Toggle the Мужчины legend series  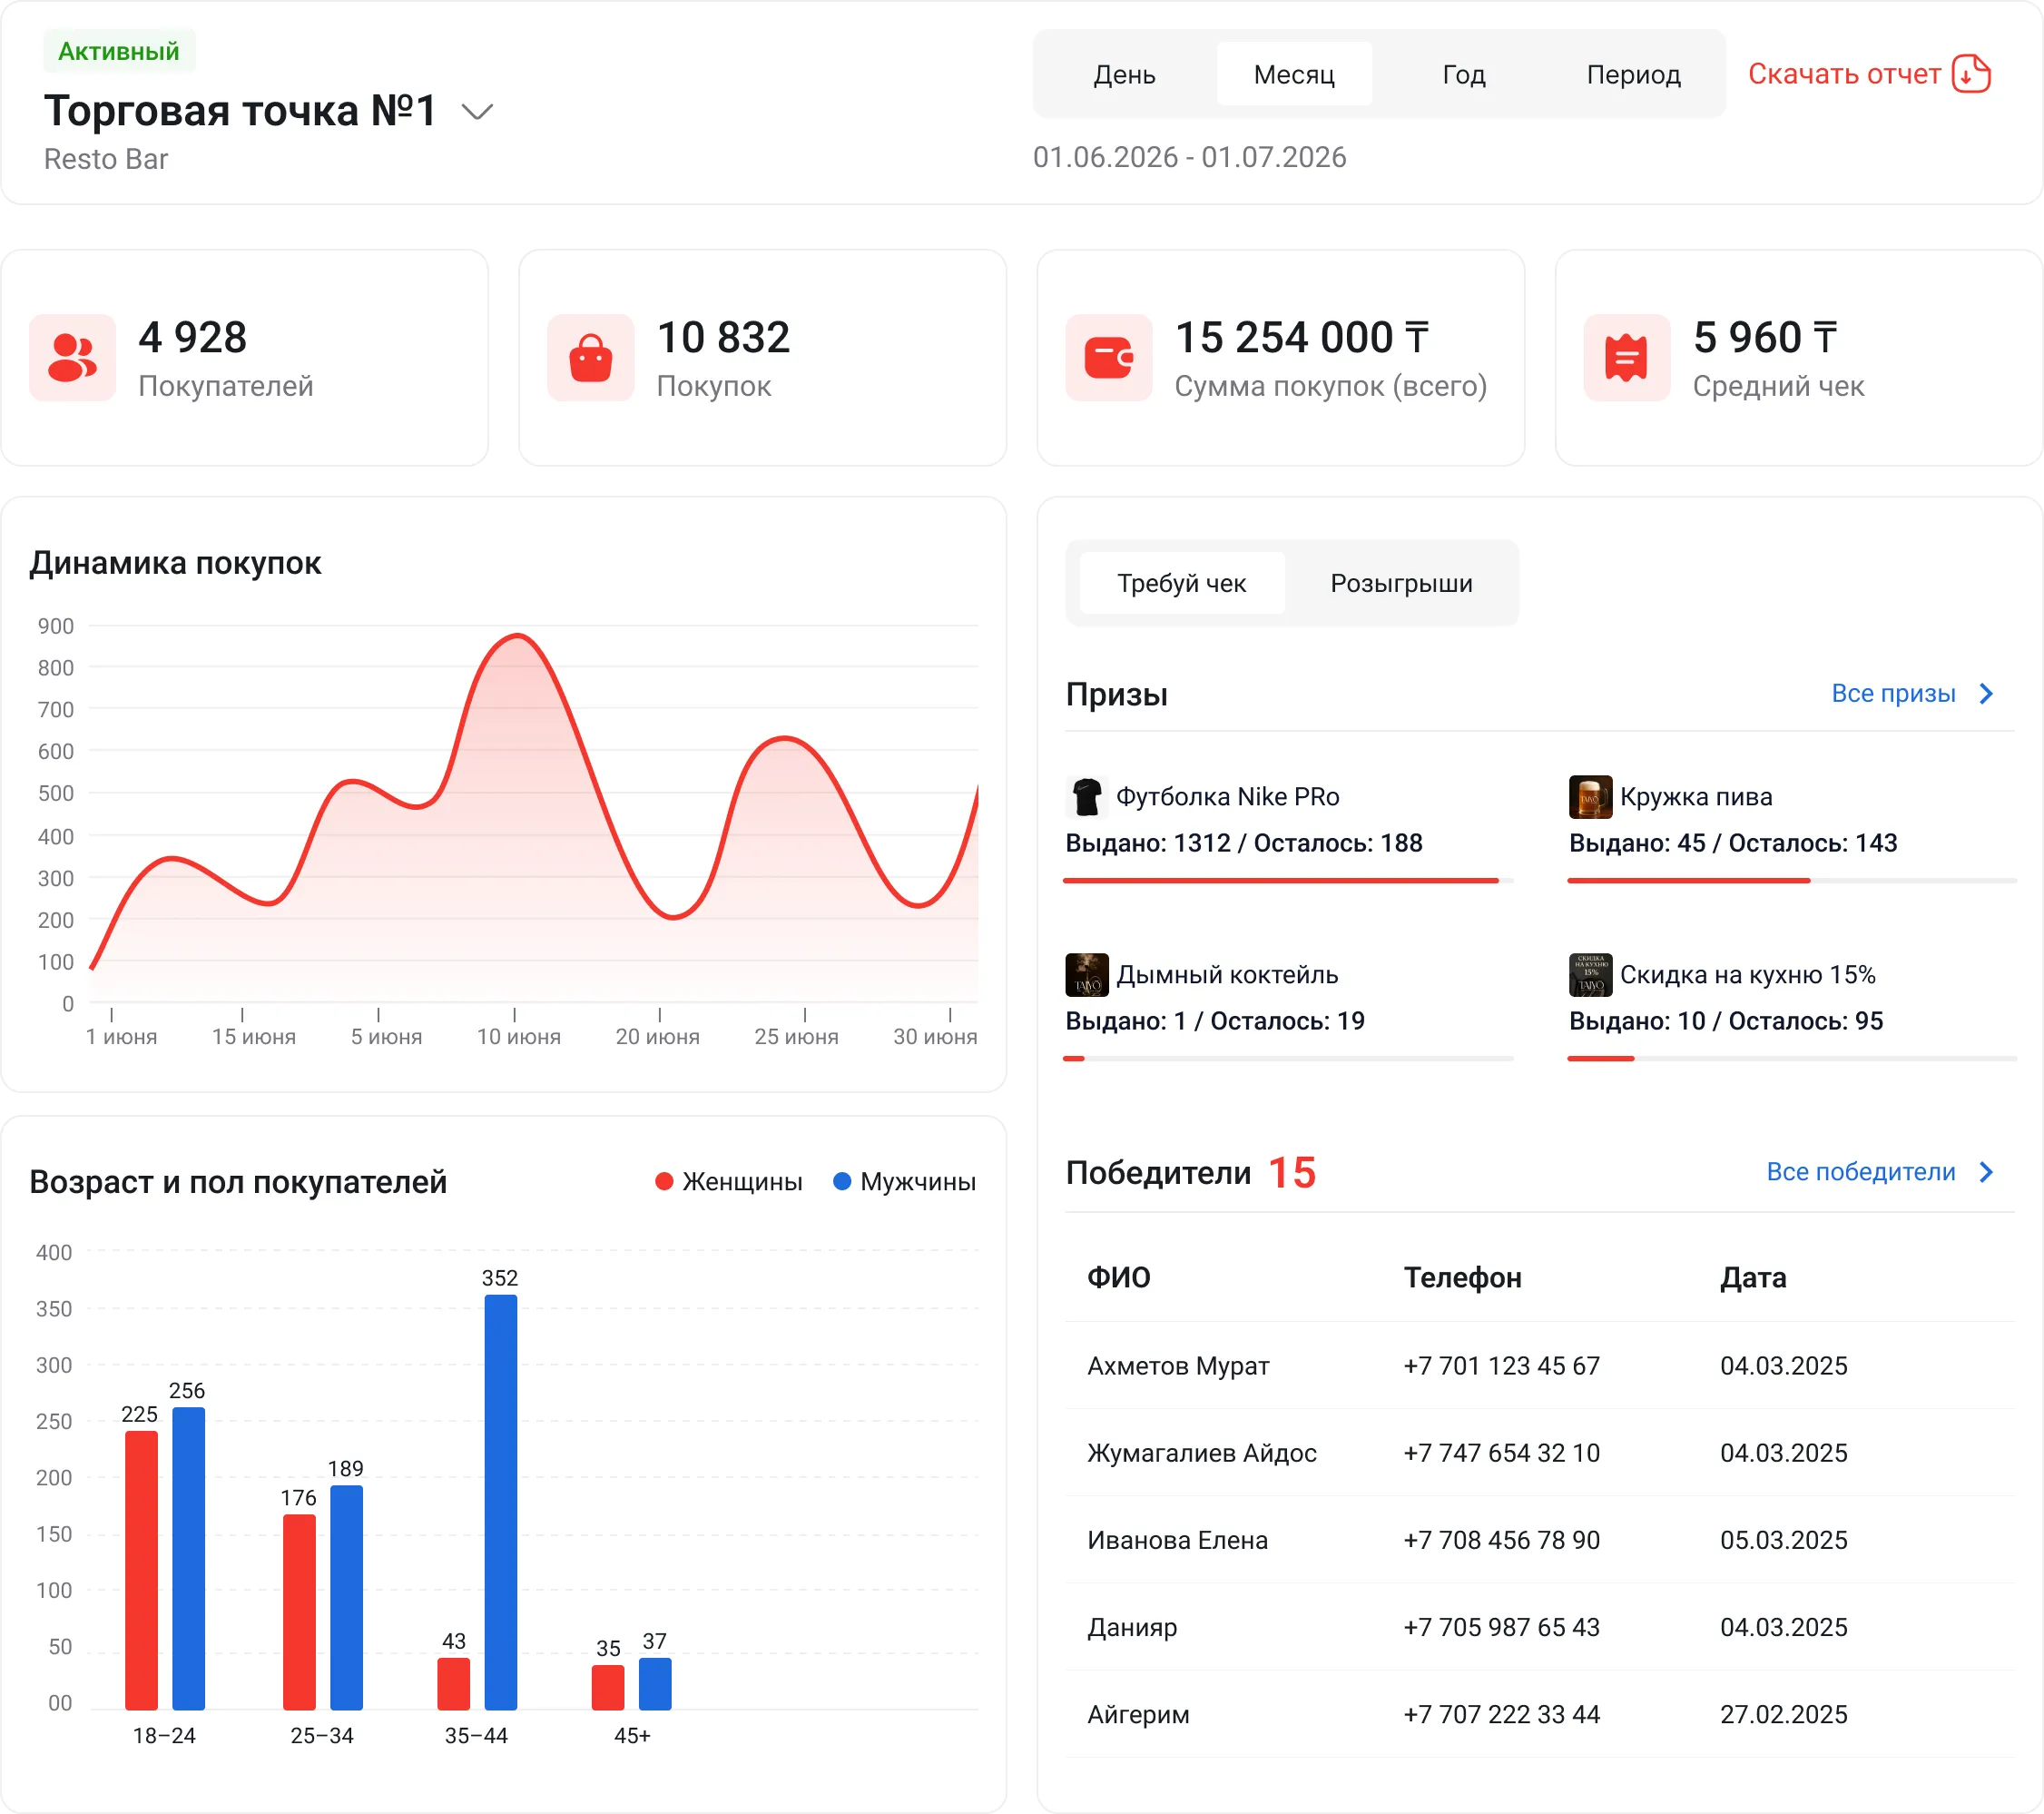click(904, 1182)
